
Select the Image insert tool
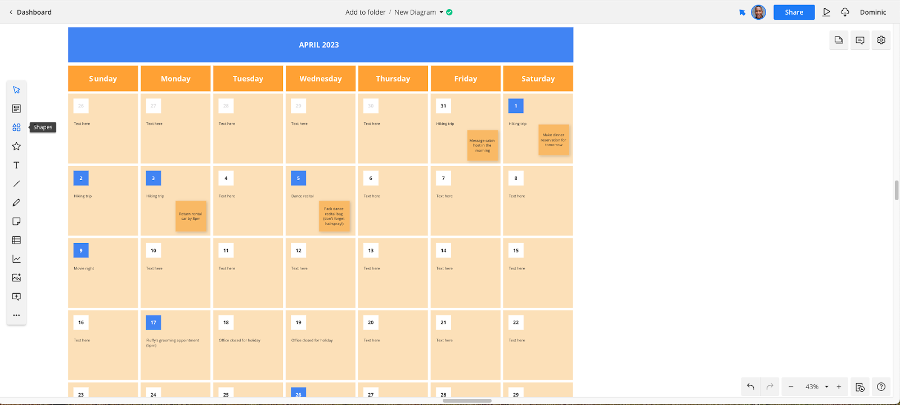(16, 278)
